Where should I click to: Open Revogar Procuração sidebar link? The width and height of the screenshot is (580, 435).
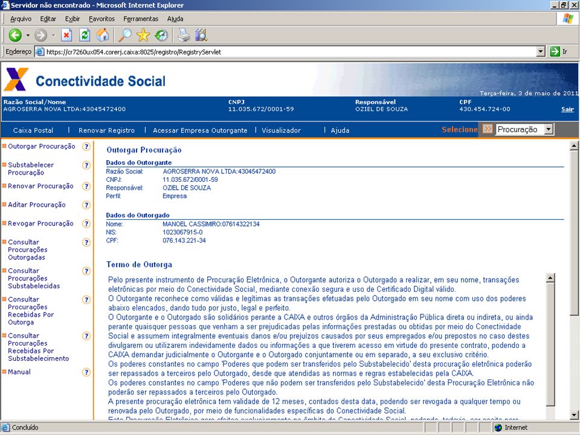[x=40, y=224]
